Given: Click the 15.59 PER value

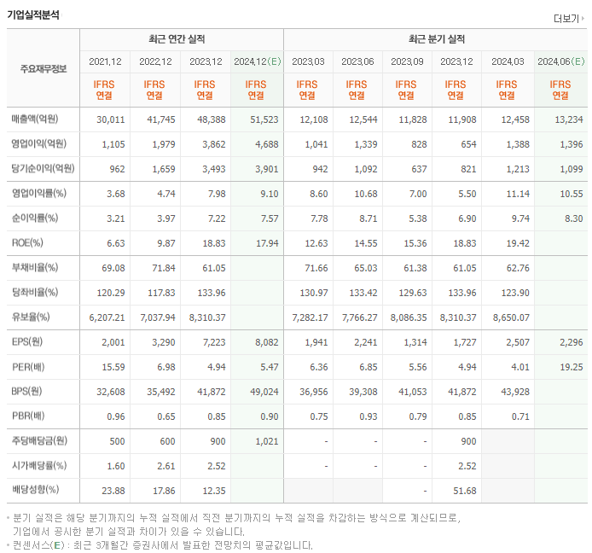Looking at the screenshot, I should [113, 367].
